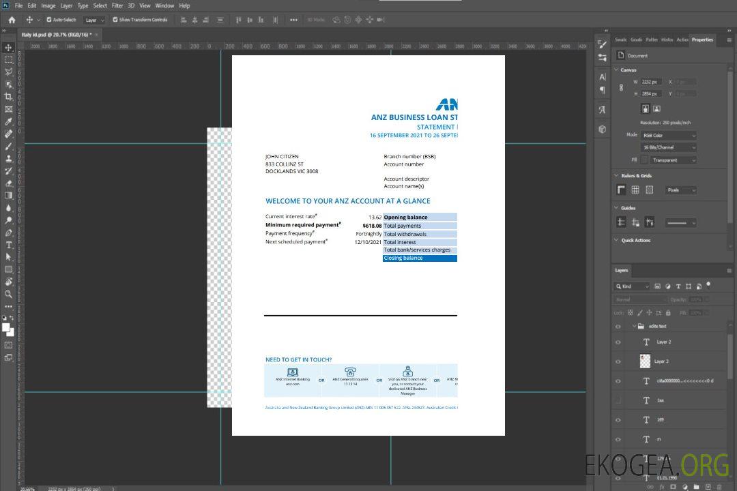737x491 pixels.
Task: Click the foreground color swatch
Action: pos(6,327)
